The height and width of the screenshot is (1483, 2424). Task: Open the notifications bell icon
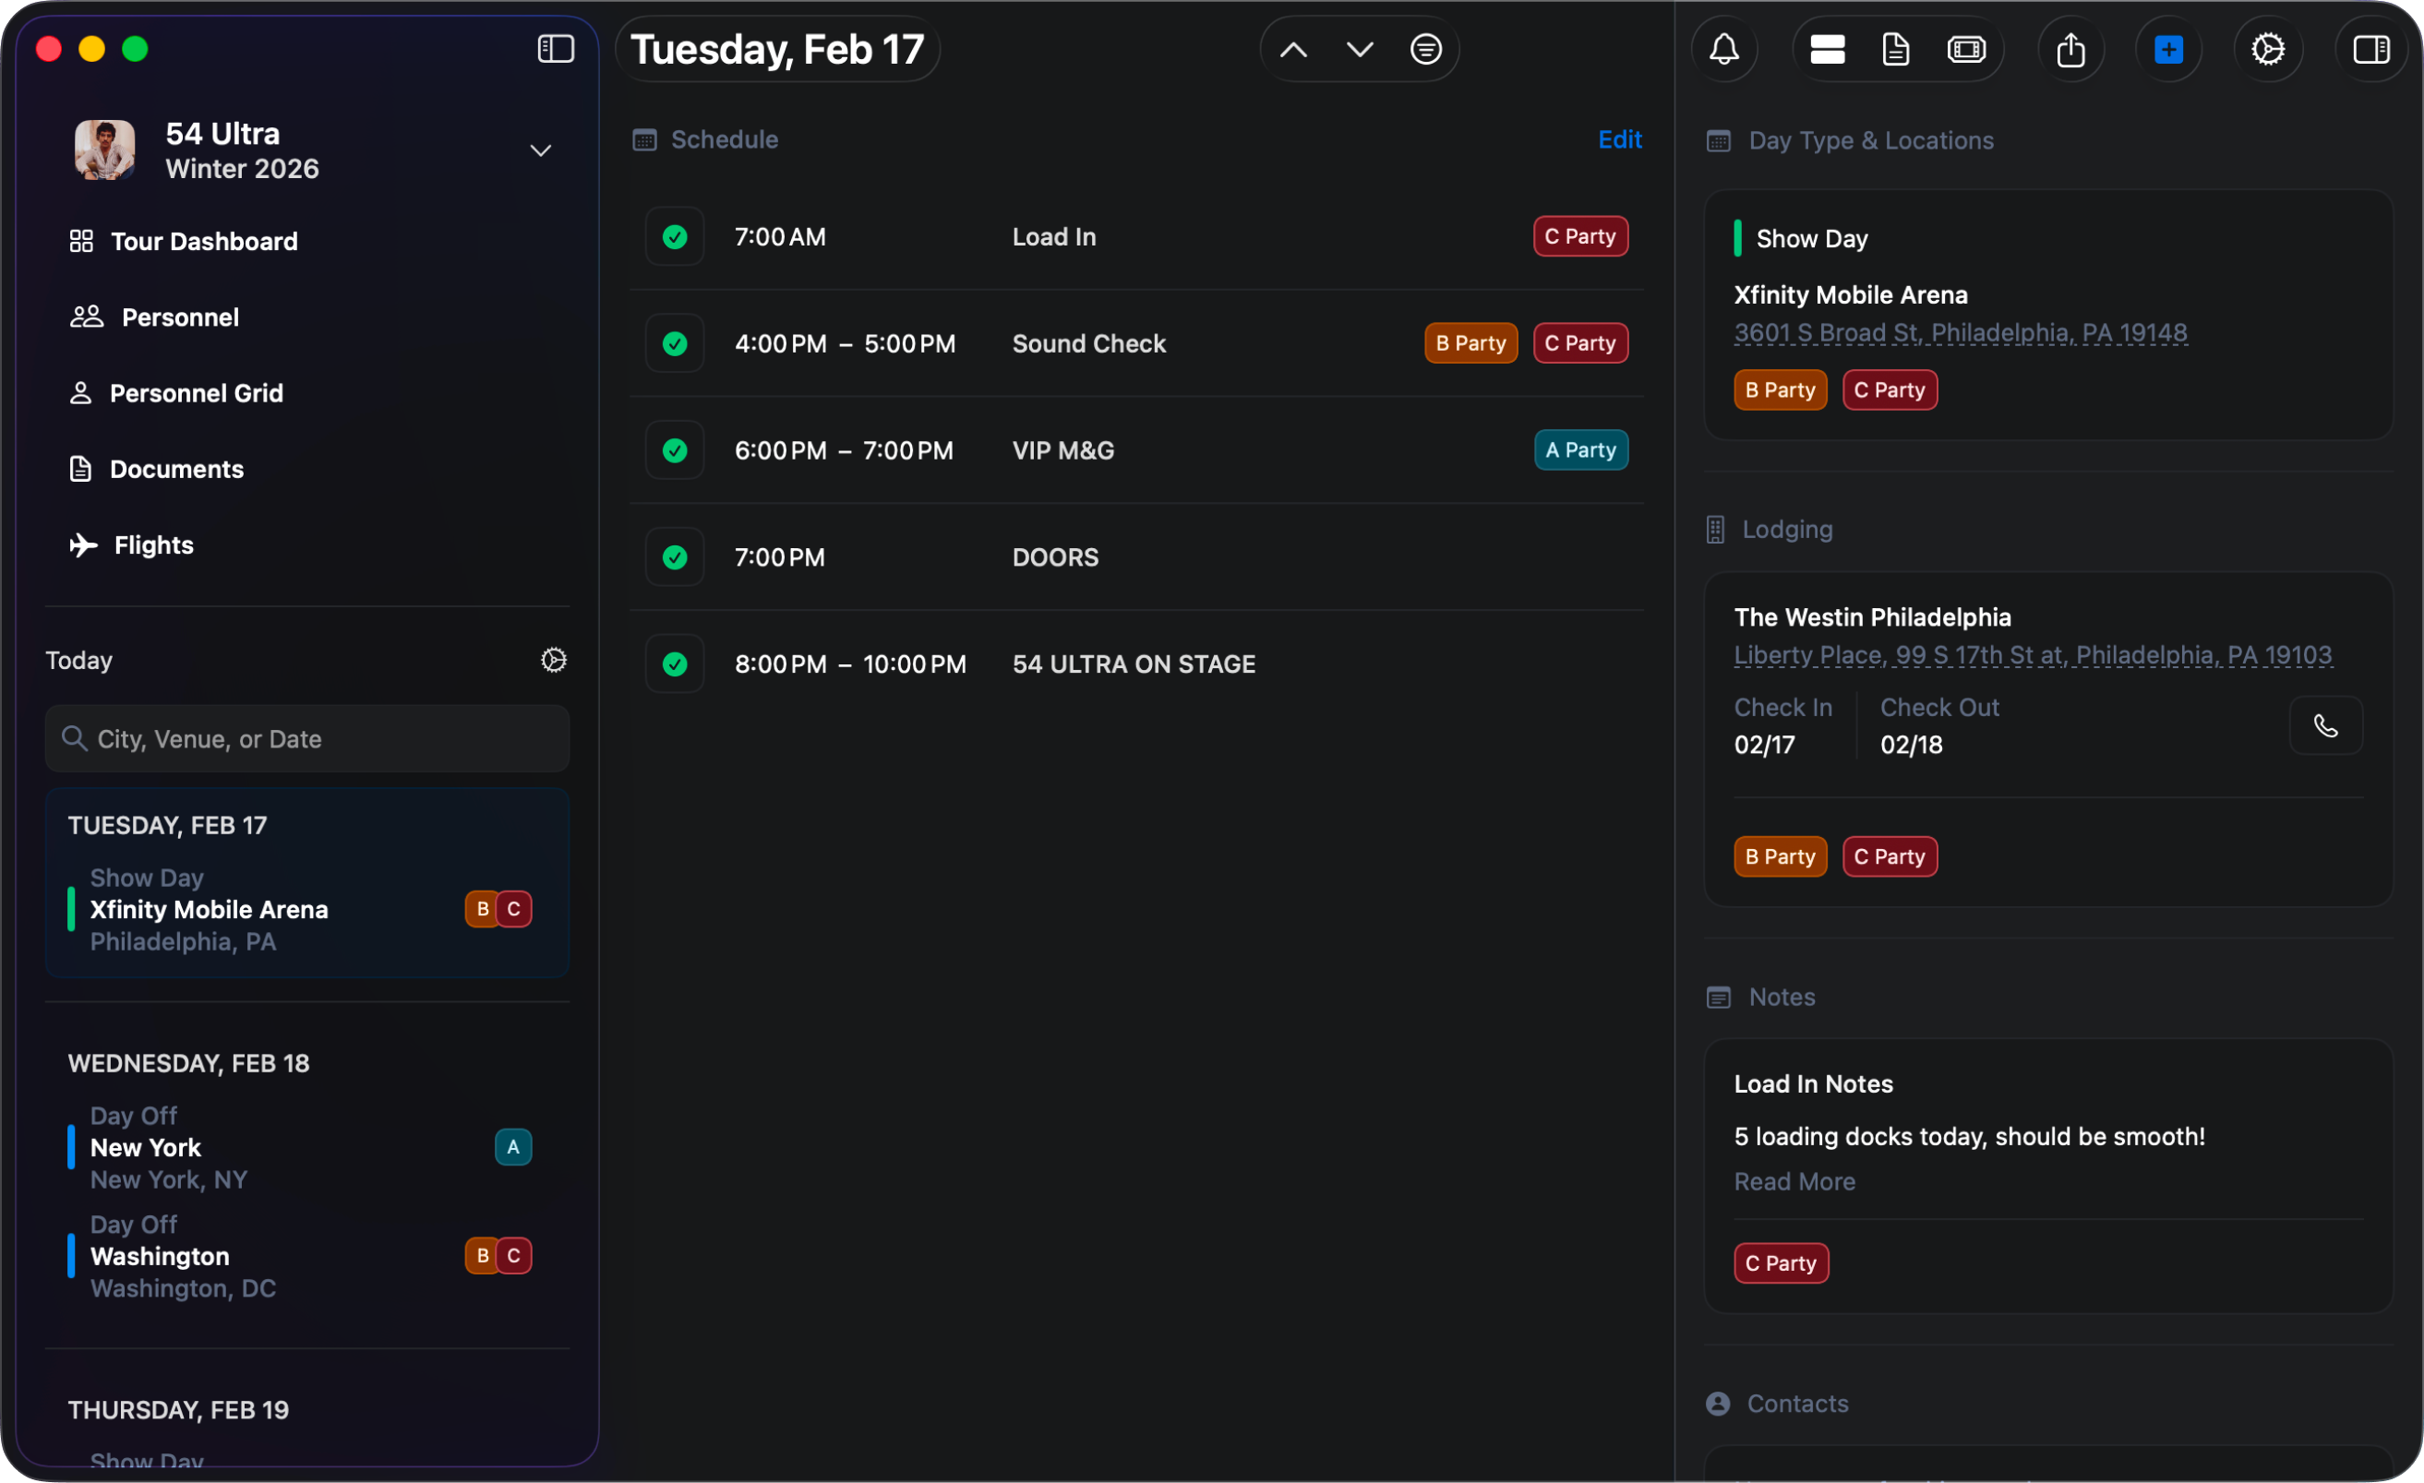1724,48
